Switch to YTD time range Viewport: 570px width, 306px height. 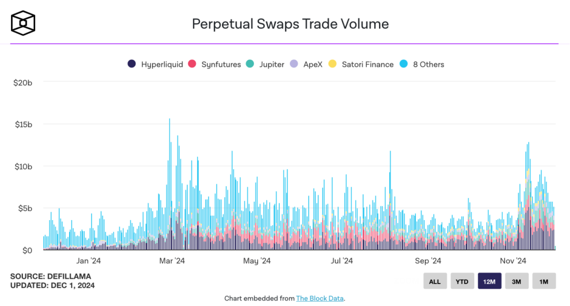(462, 281)
